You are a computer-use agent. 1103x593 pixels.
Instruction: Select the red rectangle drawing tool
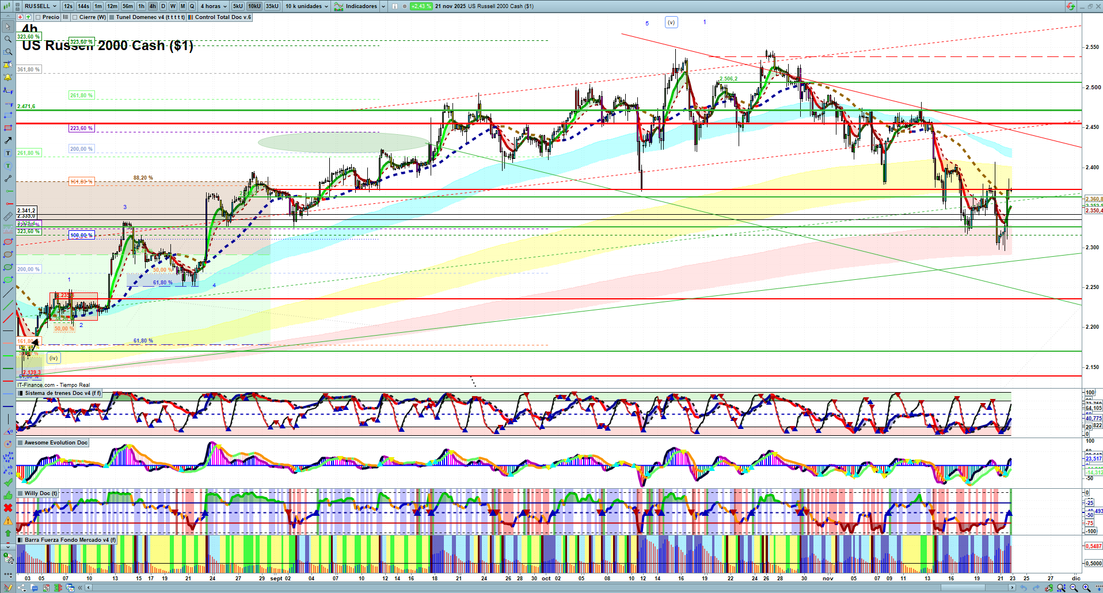[8, 128]
